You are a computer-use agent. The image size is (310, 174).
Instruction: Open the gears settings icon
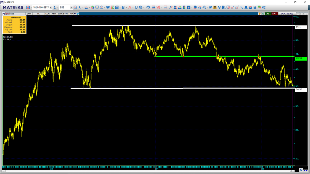pyautogui.click(x=264, y=7)
